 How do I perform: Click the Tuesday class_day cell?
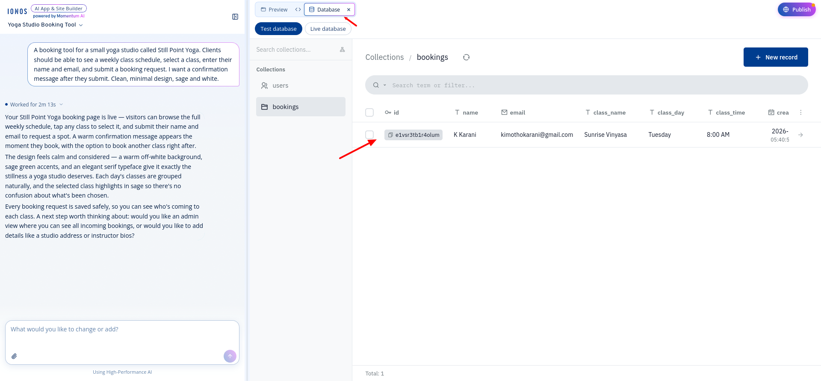tap(659, 135)
